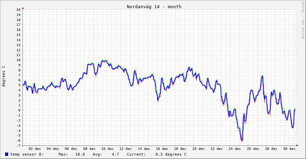Click the 0 tick on the y-axis
Screen dimensions: 306x159
tap(20, 110)
